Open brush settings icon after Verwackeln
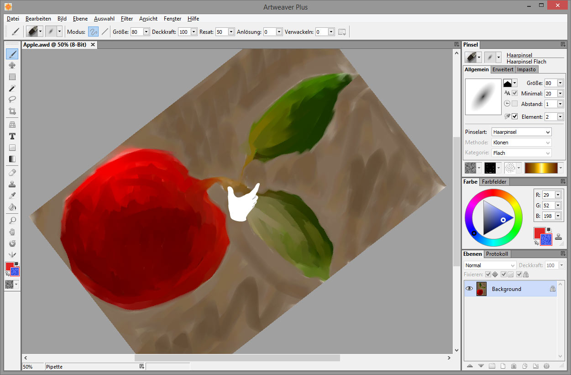The width and height of the screenshot is (571, 375). (x=342, y=32)
